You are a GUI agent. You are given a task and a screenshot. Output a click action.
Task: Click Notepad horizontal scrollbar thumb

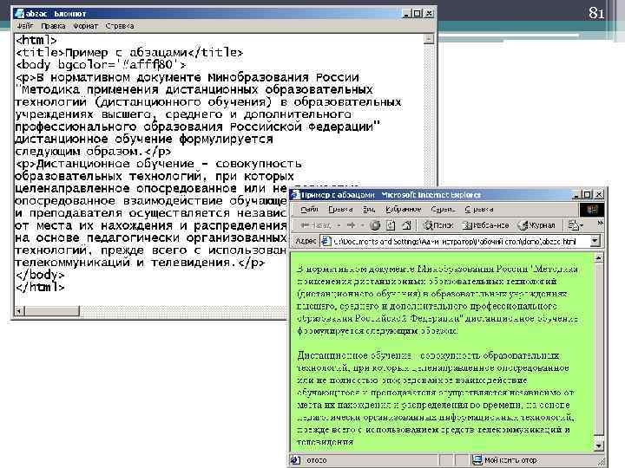coord(52,310)
